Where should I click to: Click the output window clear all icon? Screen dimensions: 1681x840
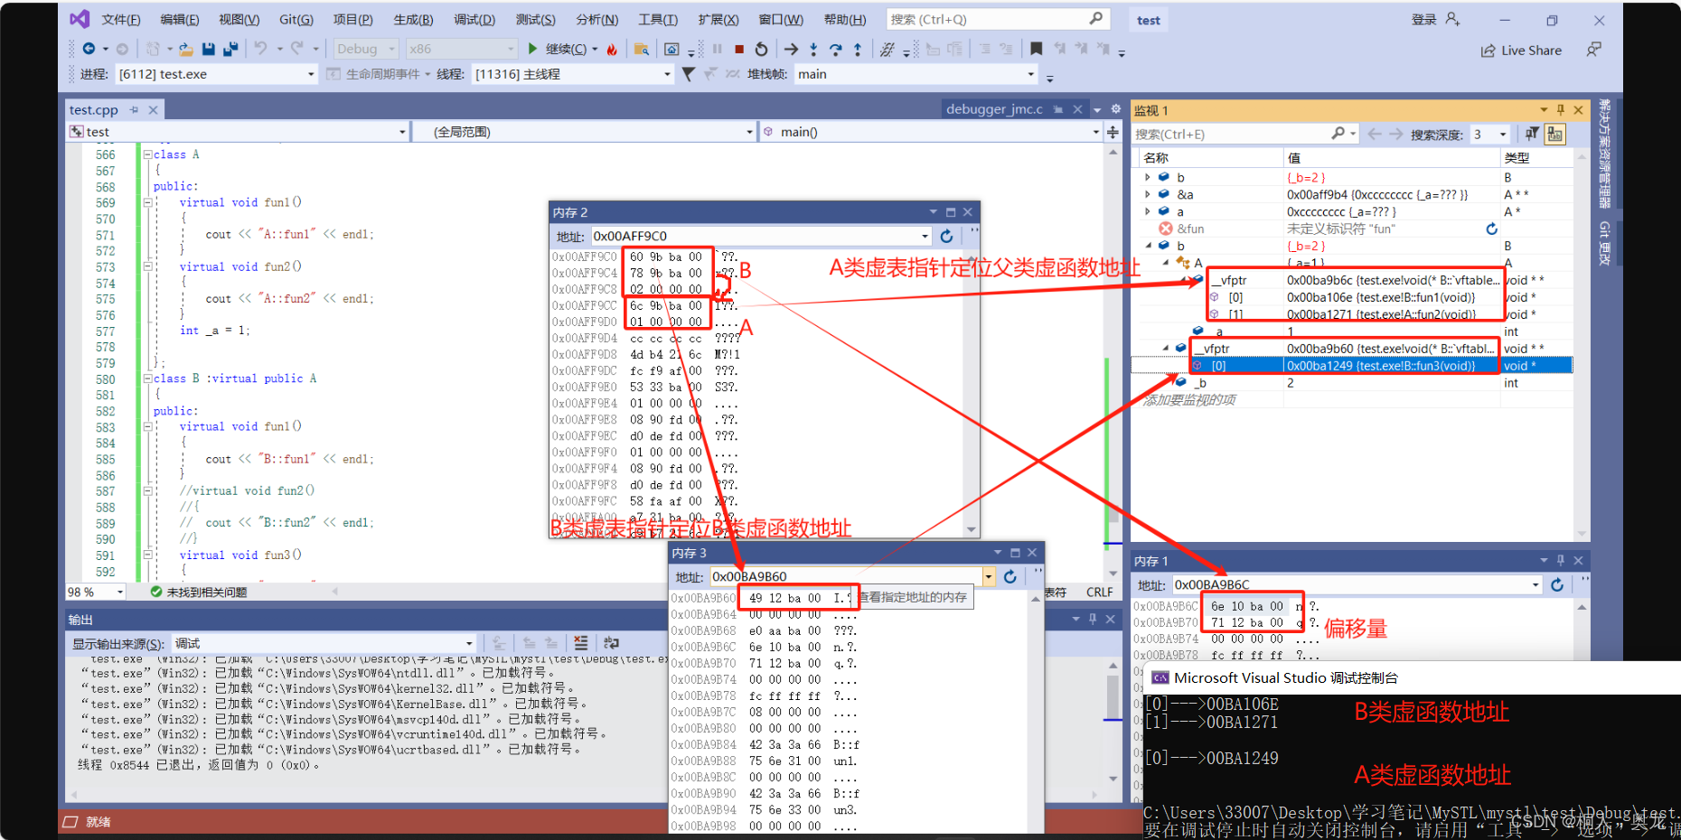pos(581,643)
